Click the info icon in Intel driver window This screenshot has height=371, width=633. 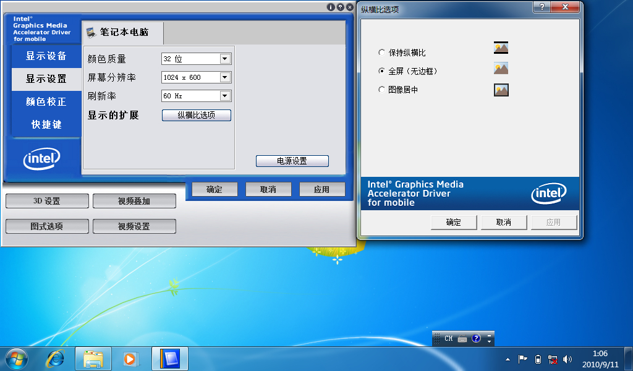331,7
